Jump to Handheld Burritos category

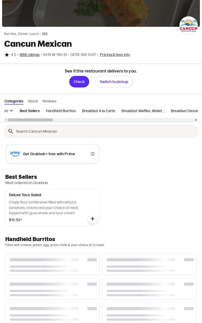pos(61,111)
